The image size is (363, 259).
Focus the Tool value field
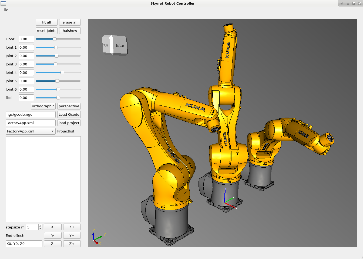(x=26, y=98)
